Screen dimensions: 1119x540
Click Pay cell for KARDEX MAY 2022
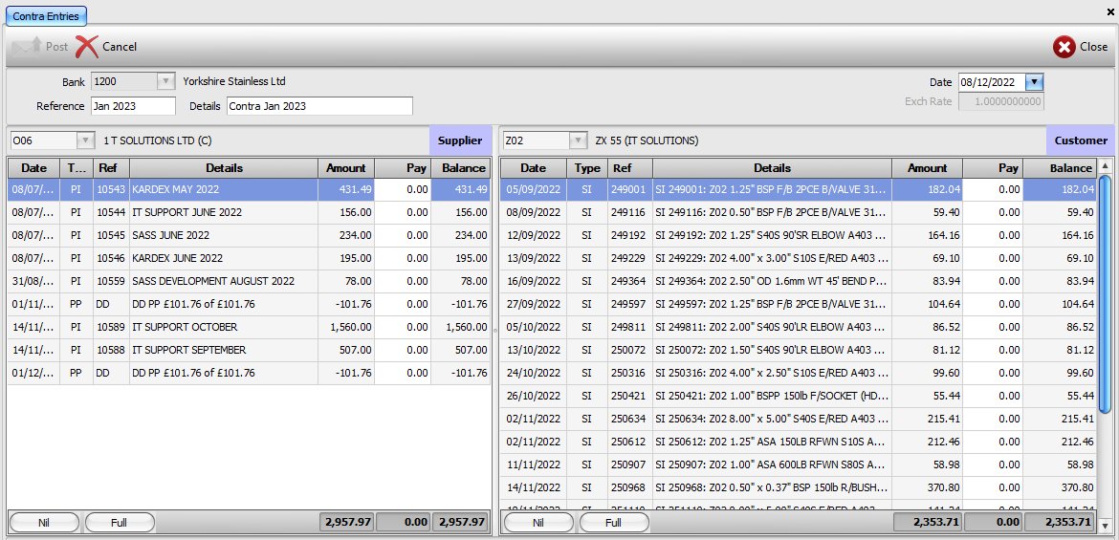403,189
